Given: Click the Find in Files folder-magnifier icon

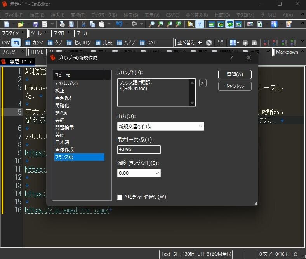Looking at the screenshot, I should (190, 24).
